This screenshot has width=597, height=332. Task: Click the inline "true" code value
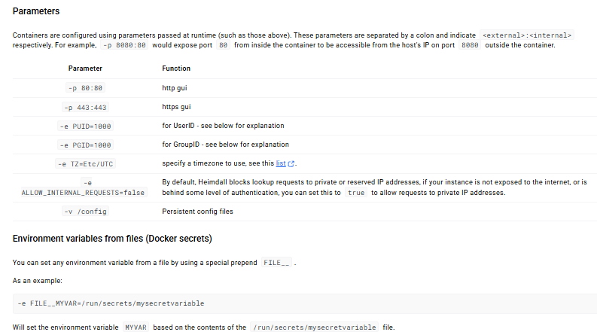(x=357, y=193)
